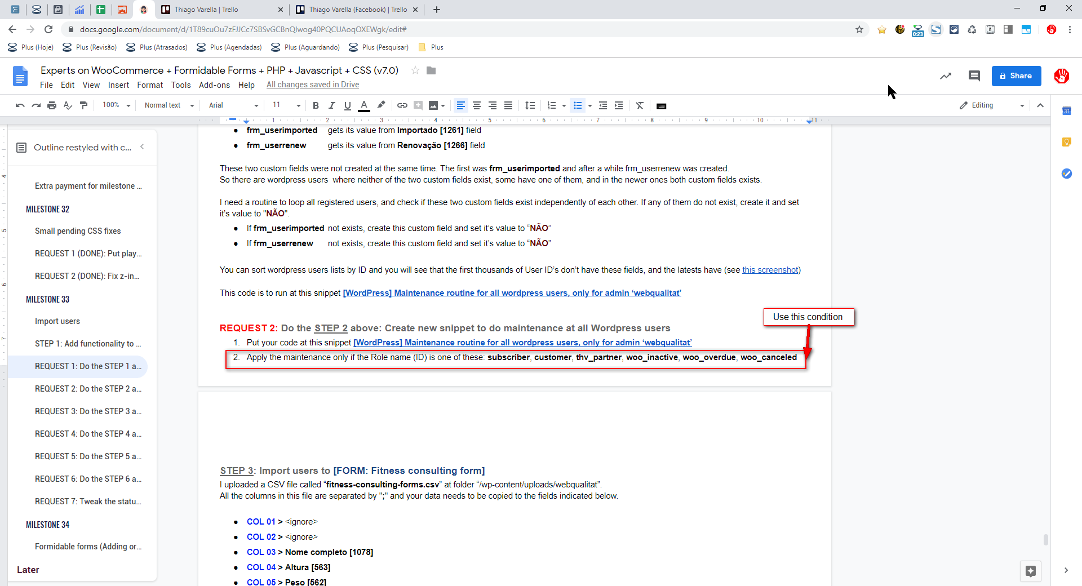Click the Clear formatting icon
The image size is (1082, 586).
[640, 105]
